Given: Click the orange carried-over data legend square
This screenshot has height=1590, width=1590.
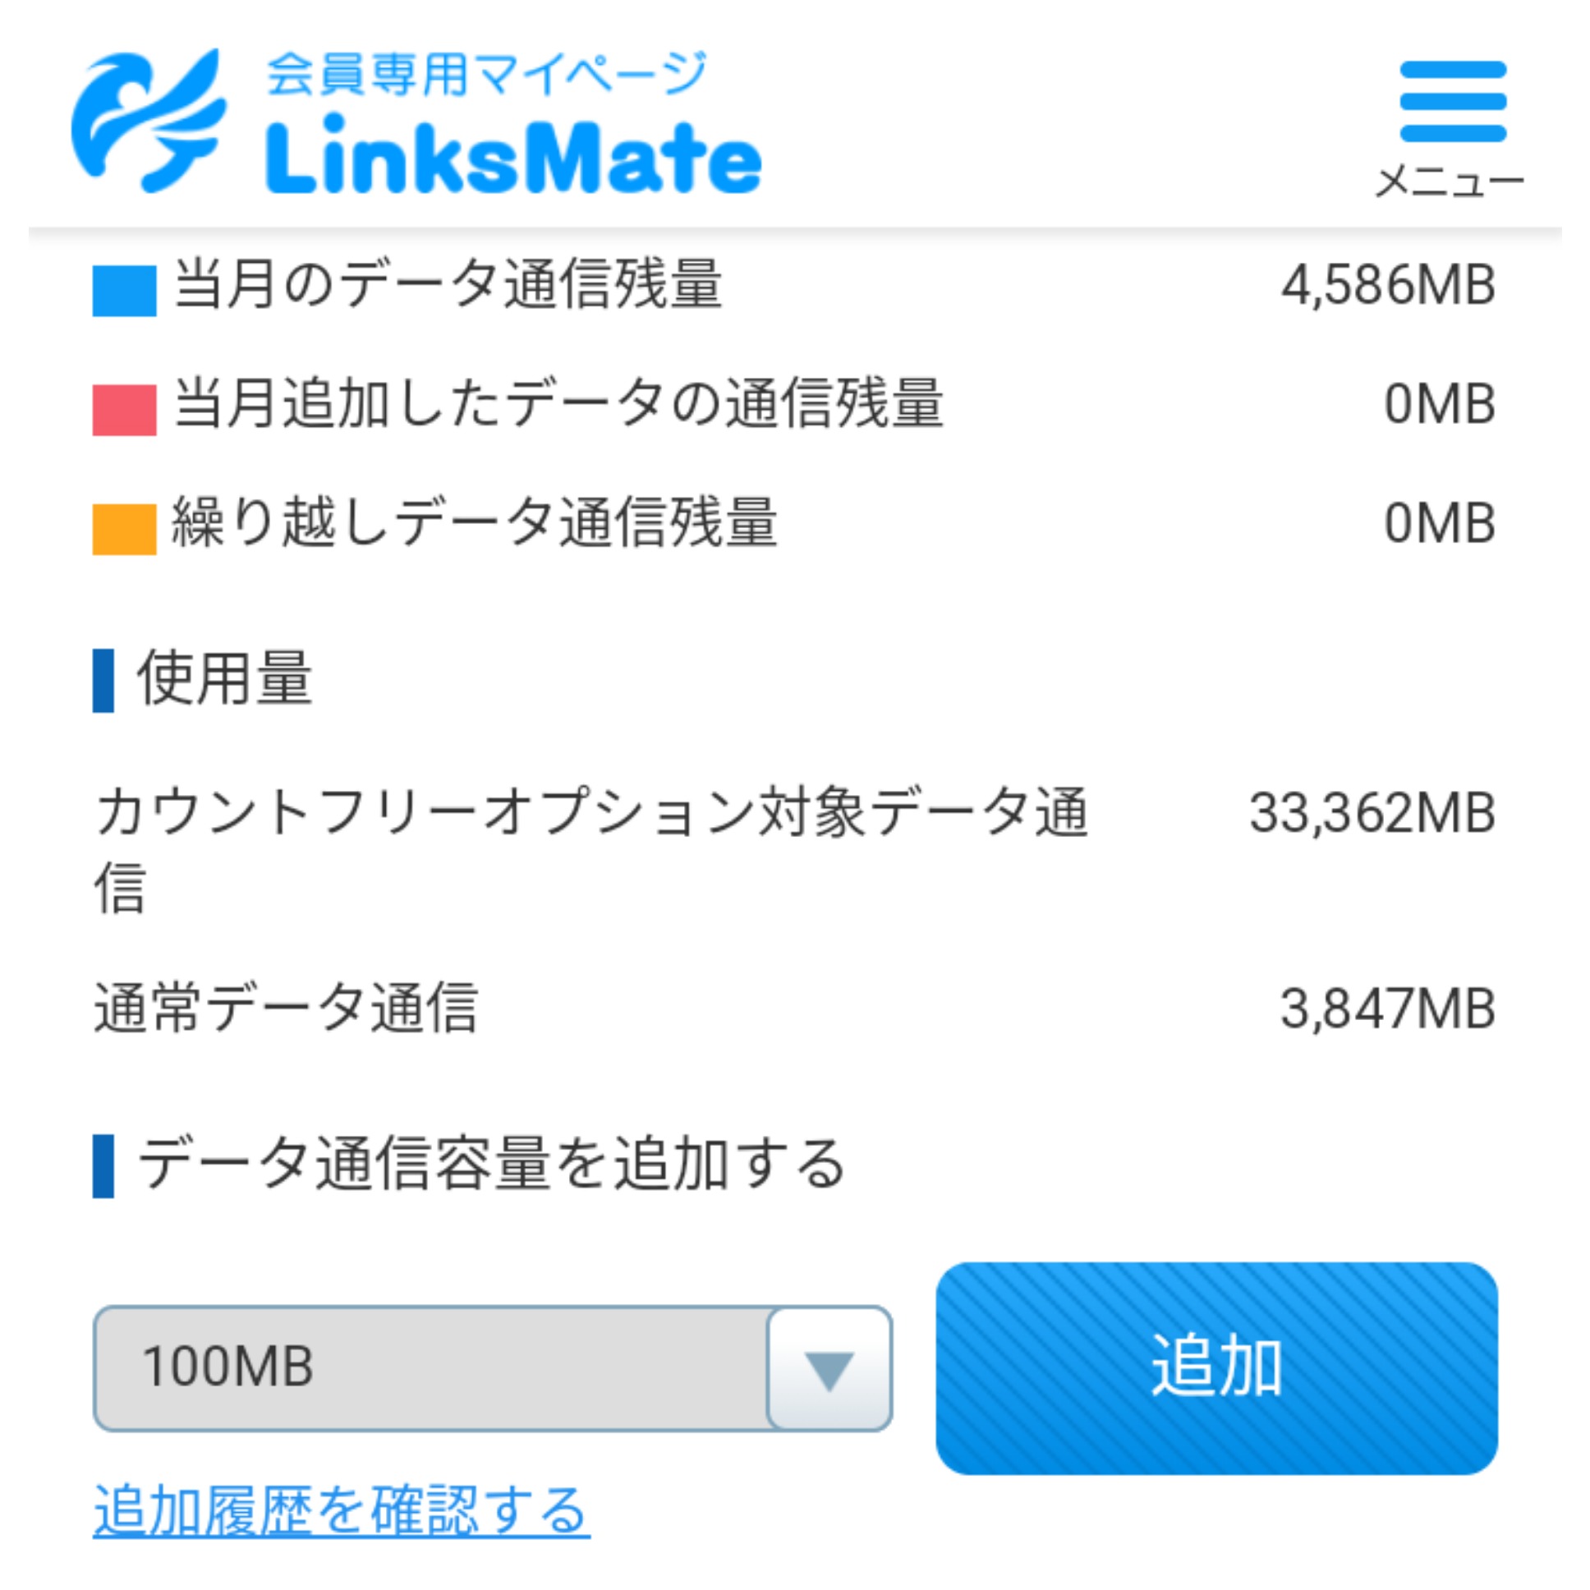Looking at the screenshot, I should click(x=124, y=529).
